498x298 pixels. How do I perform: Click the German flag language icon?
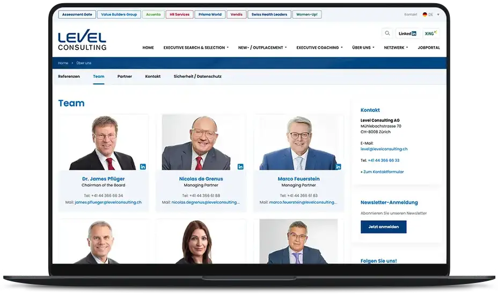pyautogui.click(x=424, y=14)
